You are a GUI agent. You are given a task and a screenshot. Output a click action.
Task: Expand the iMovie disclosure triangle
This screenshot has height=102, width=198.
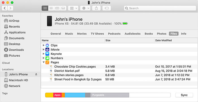[44, 50]
